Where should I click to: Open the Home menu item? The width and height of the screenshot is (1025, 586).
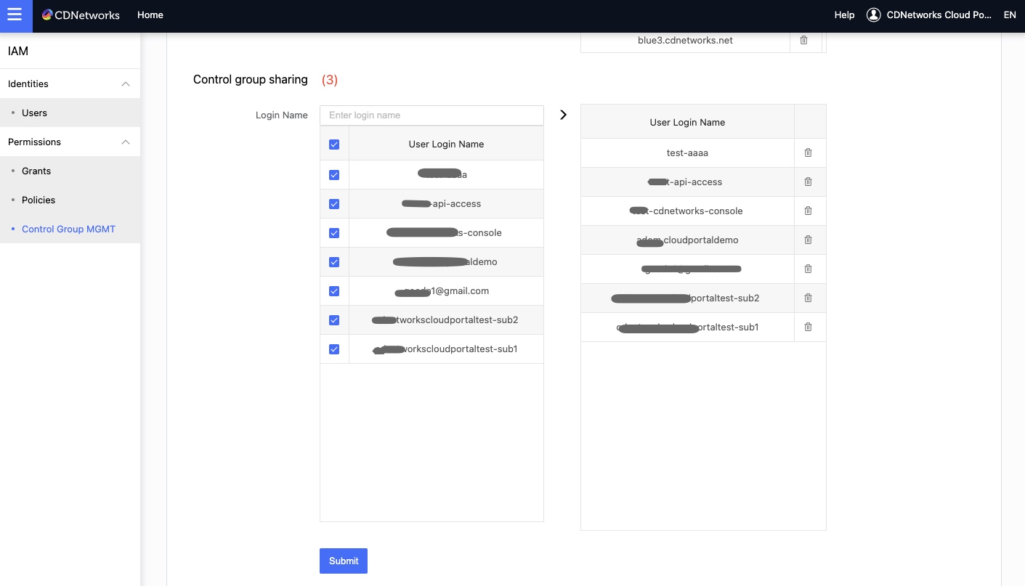pyautogui.click(x=150, y=15)
